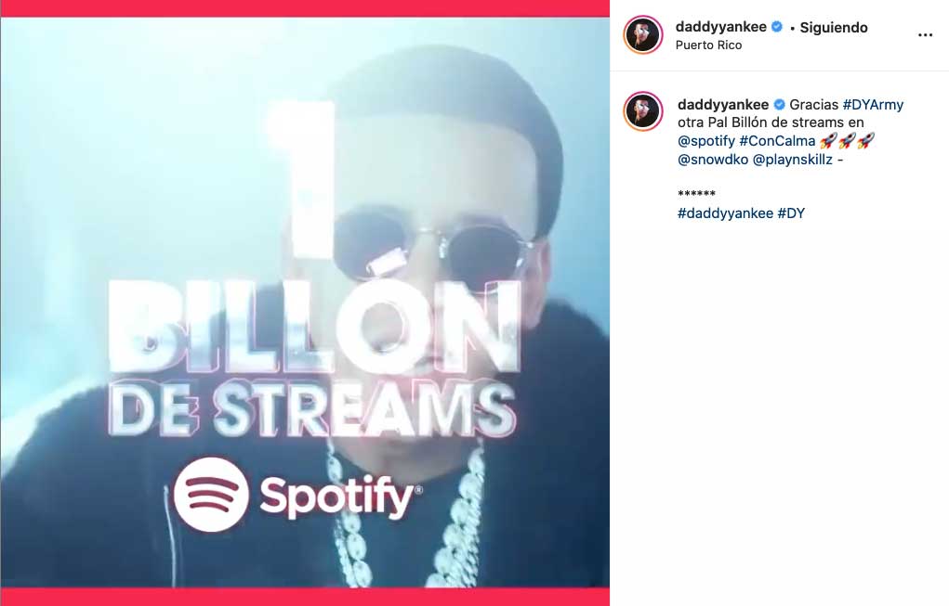
Task: Open the #DY hashtag
Action: (791, 213)
